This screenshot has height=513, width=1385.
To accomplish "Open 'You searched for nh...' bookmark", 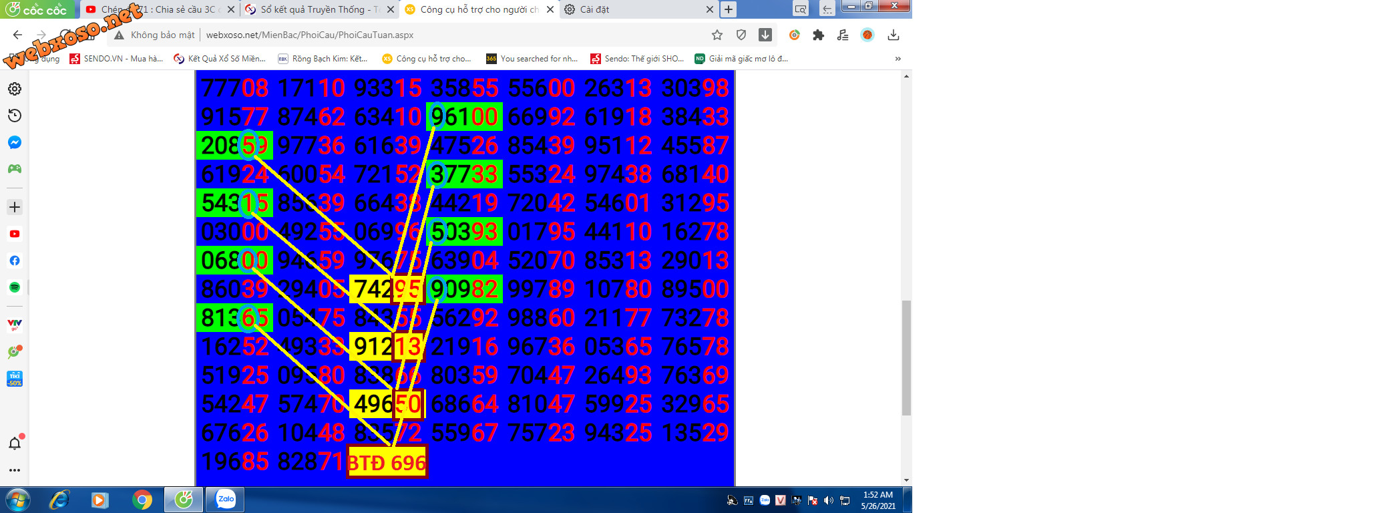I will coord(532,59).
